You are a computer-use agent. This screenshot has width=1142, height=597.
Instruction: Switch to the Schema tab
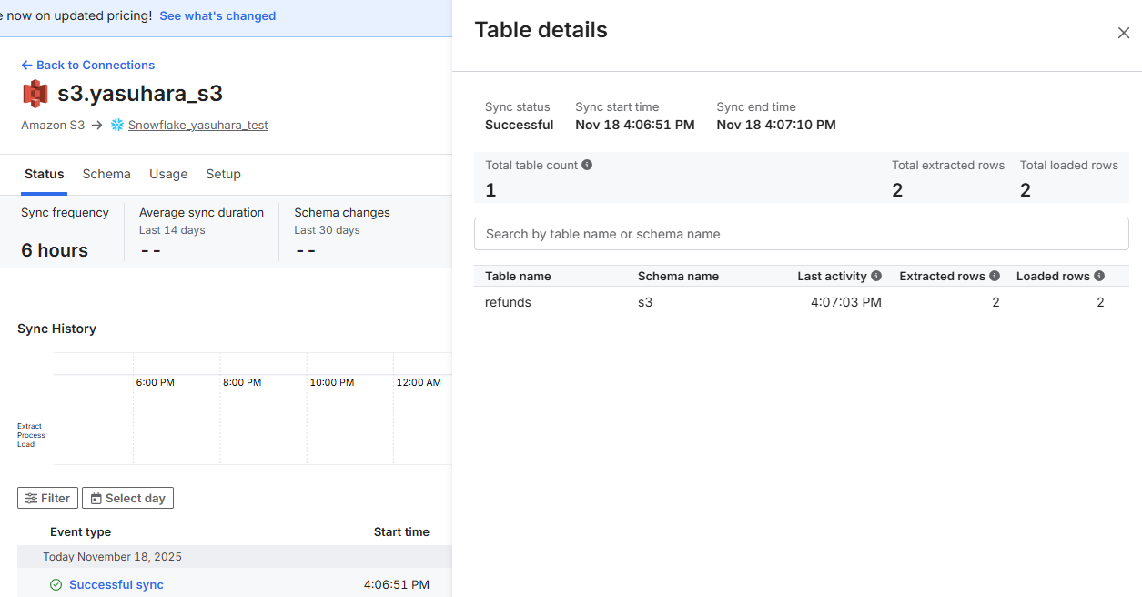click(x=106, y=174)
